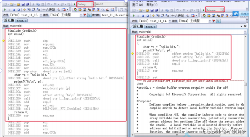Click Save icon in Release window toolbar
Screen dimensions: 250x137
[x=152, y=10]
